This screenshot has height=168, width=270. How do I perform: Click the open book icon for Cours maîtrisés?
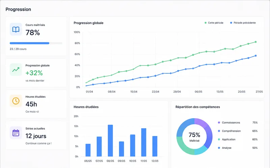[x=16, y=29]
